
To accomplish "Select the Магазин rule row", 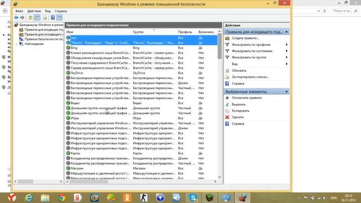I will click(x=141, y=168).
